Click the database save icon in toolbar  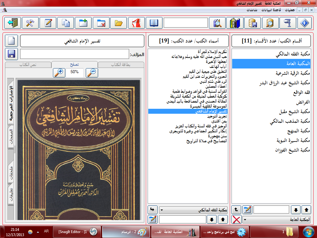253,23
